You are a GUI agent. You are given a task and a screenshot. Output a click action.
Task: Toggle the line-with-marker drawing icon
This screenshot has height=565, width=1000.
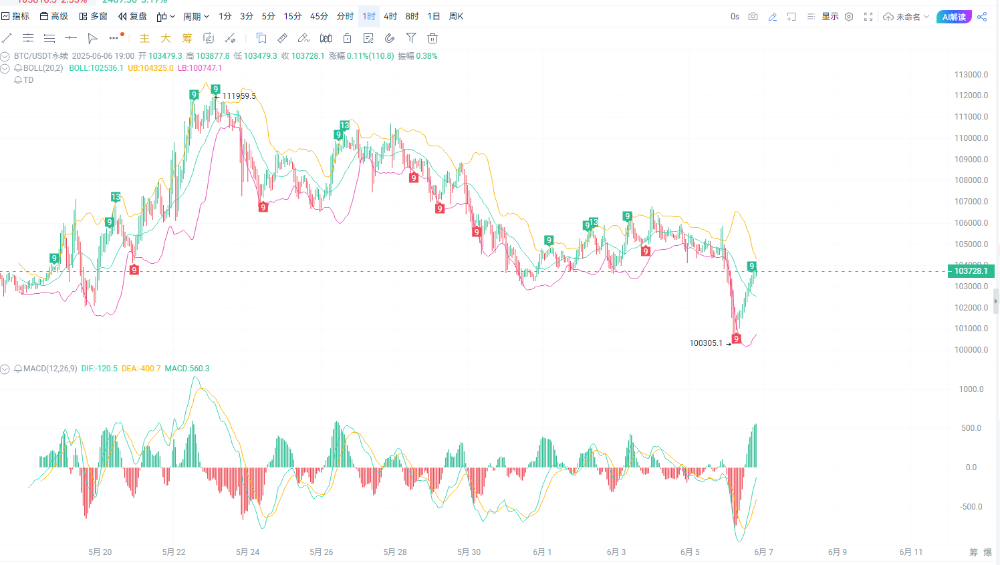(230, 38)
